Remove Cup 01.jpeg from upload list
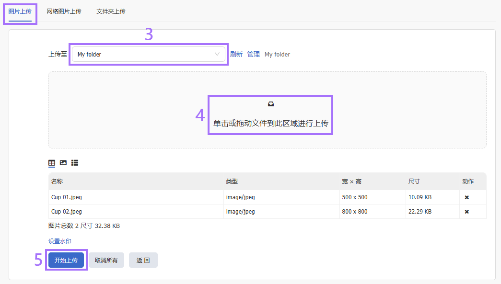The height and width of the screenshot is (284, 501). coord(466,197)
